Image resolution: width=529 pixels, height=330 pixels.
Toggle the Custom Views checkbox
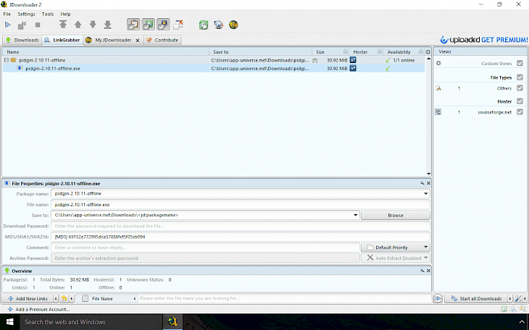click(x=520, y=63)
